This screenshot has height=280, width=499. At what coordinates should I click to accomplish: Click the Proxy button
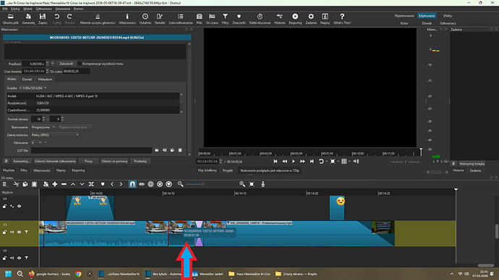point(88,161)
